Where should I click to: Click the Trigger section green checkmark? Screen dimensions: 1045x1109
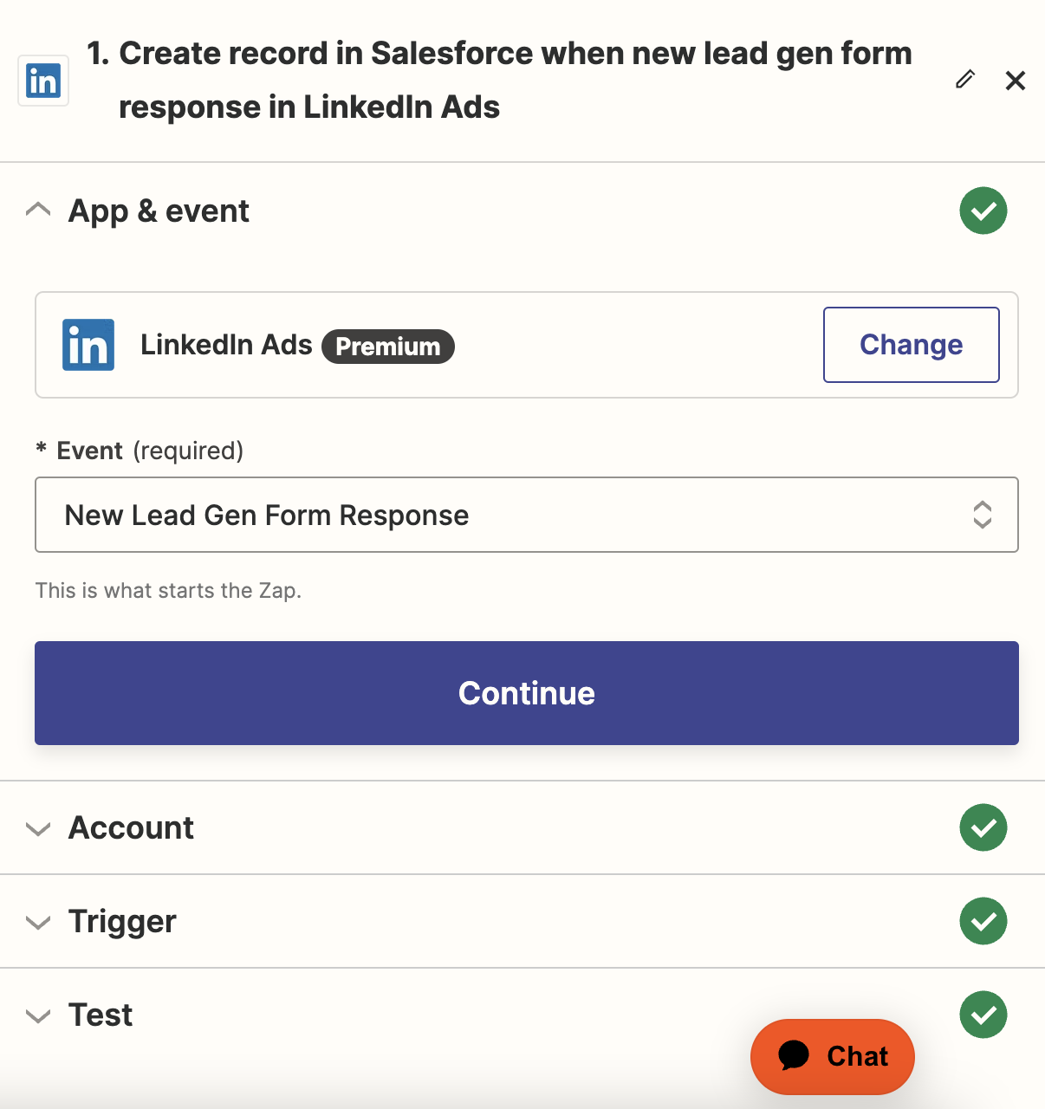[x=983, y=921]
